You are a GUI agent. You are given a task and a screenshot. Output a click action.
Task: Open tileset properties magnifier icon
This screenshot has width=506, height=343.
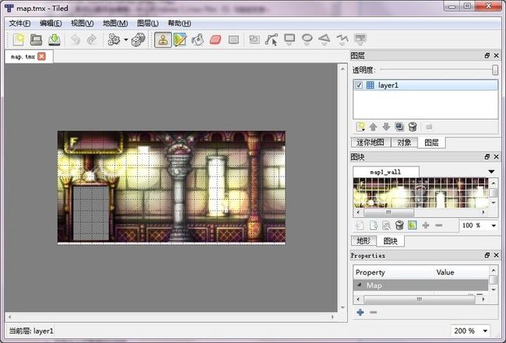[x=386, y=226]
